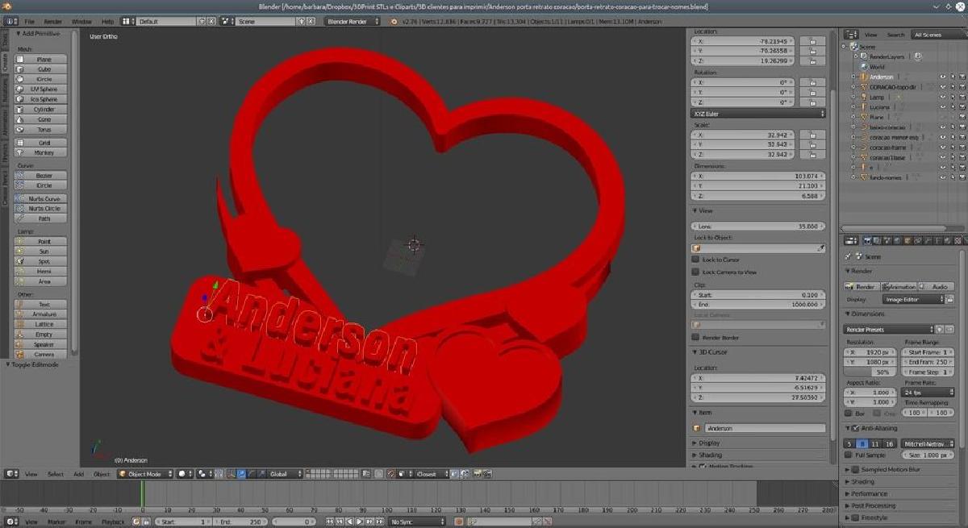968x528 pixels.
Task: Open the File menu
Action: click(x=29, y=21)
